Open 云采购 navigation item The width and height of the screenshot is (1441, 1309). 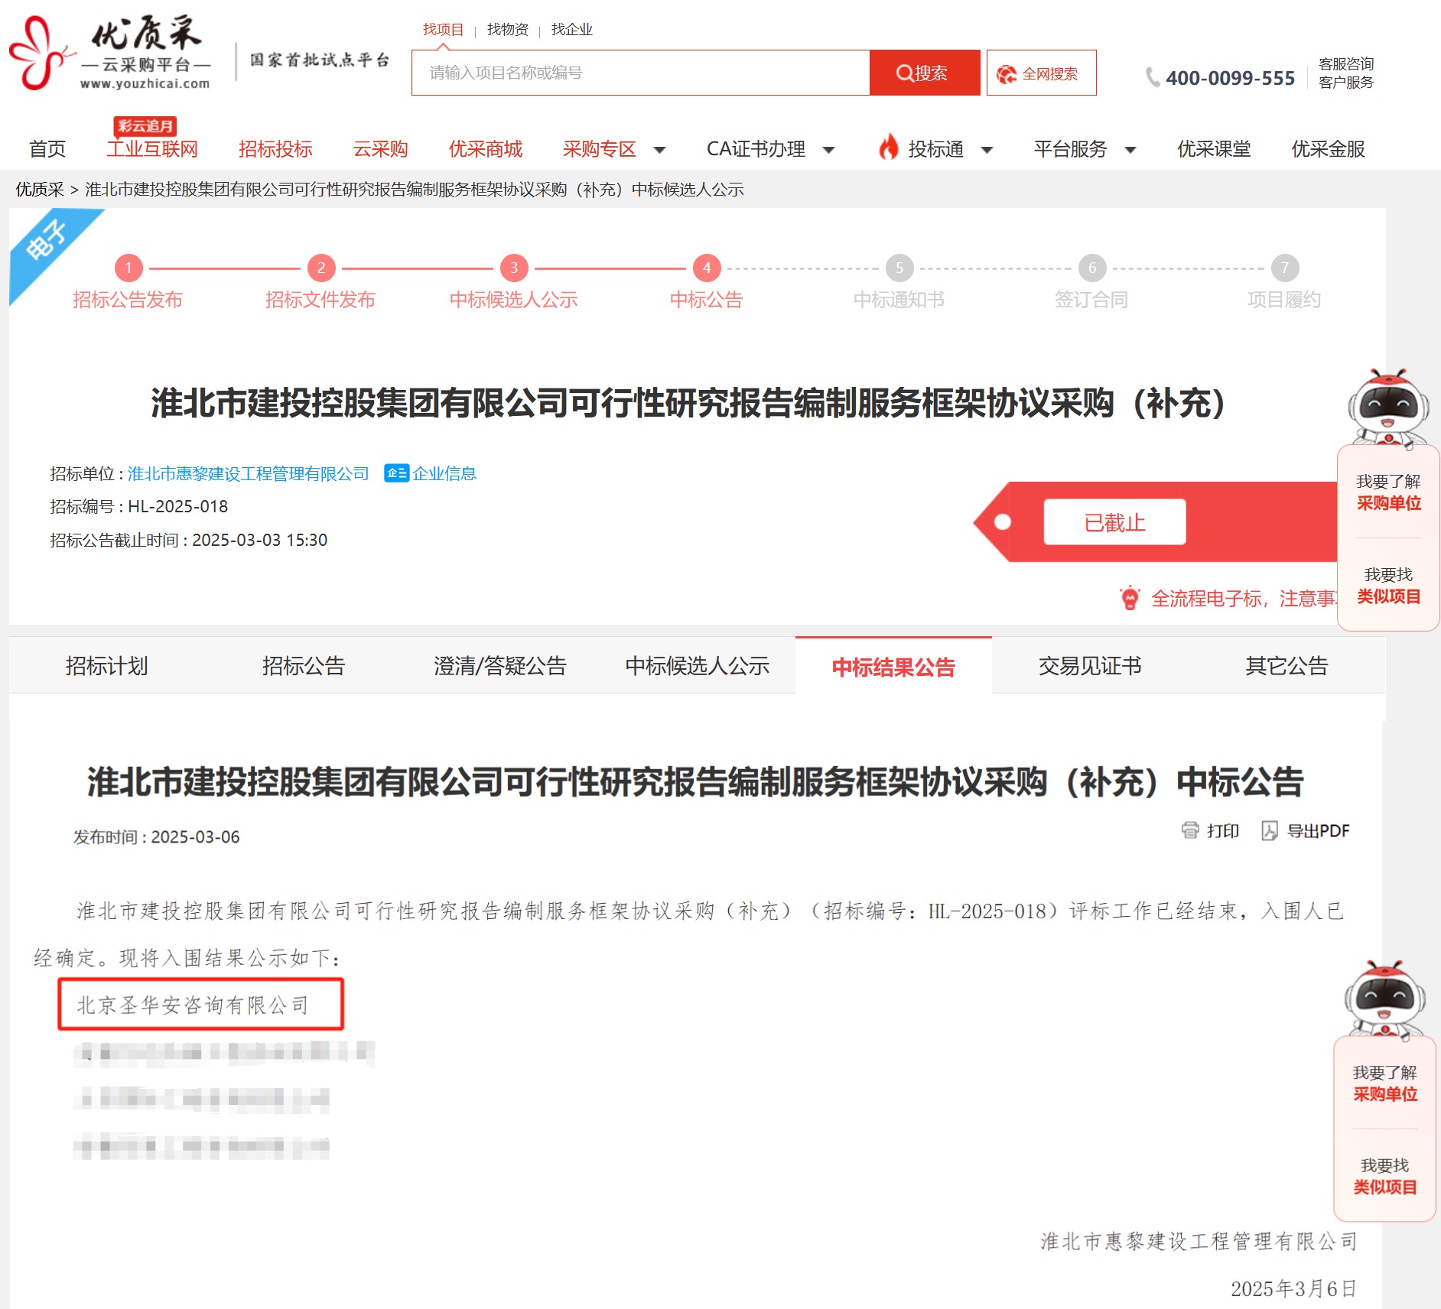(x=380, y=149)
